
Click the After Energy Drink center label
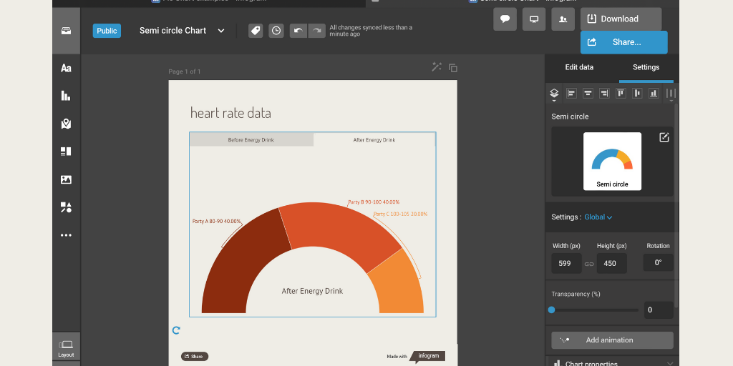point(312,291)
